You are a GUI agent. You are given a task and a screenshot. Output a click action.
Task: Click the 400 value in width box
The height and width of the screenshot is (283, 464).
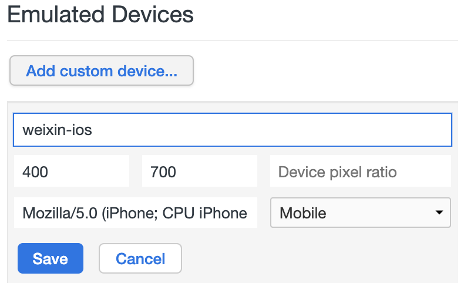coord(35,172)
